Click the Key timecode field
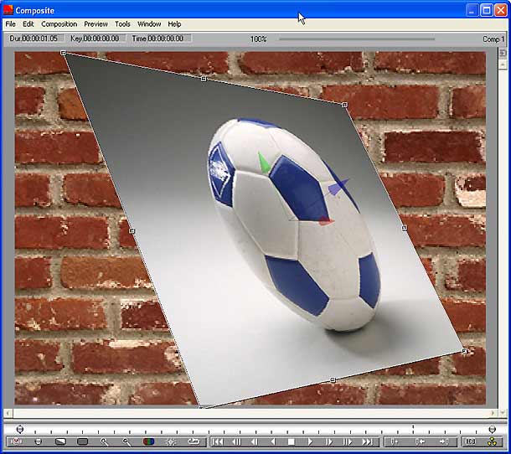The height and width of the screenshot is (454, 511). pos(97,39)
